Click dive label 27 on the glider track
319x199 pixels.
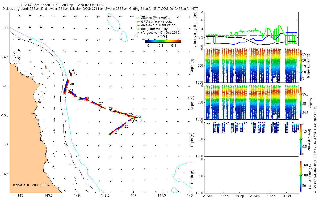pos(101,103)
